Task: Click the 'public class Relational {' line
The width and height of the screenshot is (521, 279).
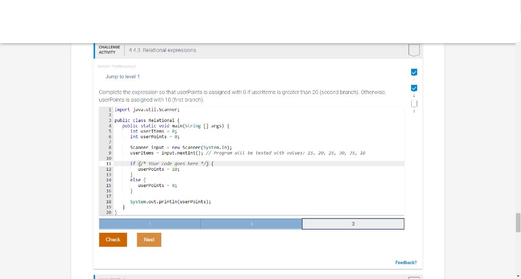Action: click(147, 120)
